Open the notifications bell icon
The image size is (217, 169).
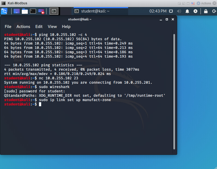pos(187,11)
